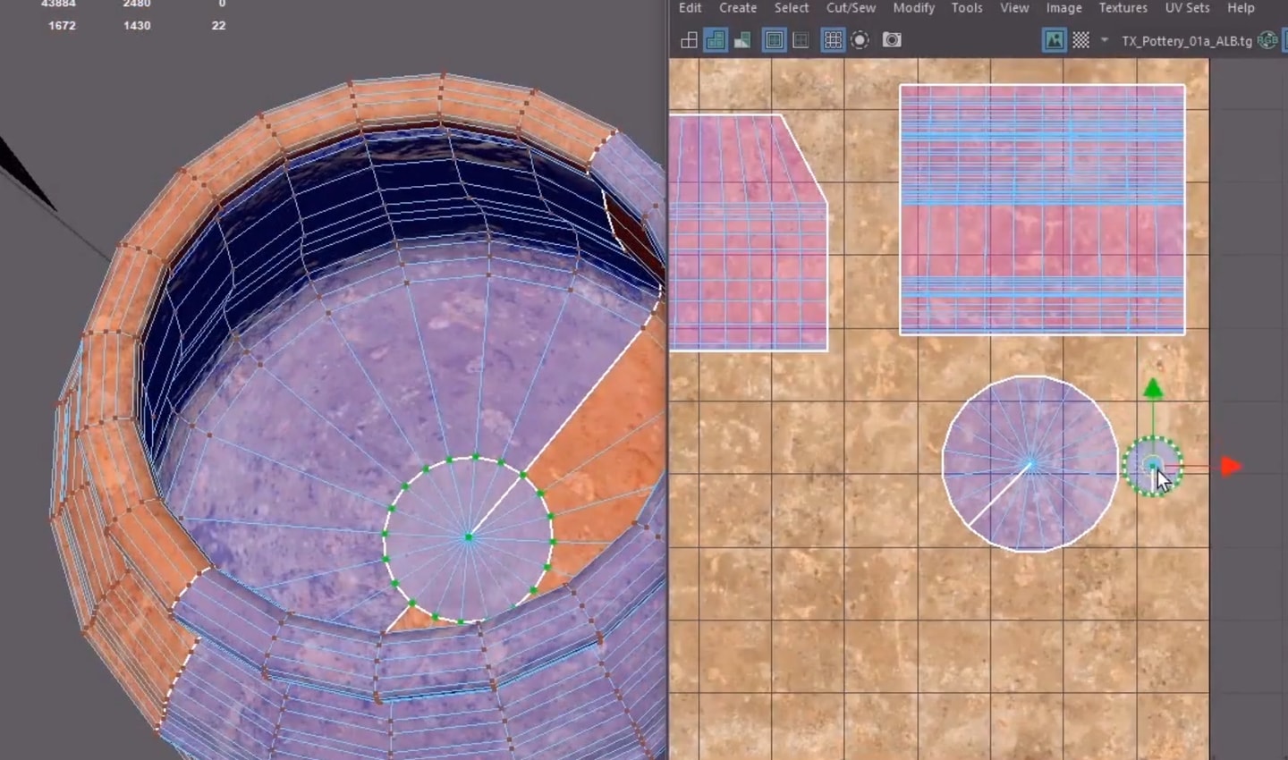Click the square UV shell in UV Editor
This screenshot has height=760, width=1288.
[x=1042, y=210]
